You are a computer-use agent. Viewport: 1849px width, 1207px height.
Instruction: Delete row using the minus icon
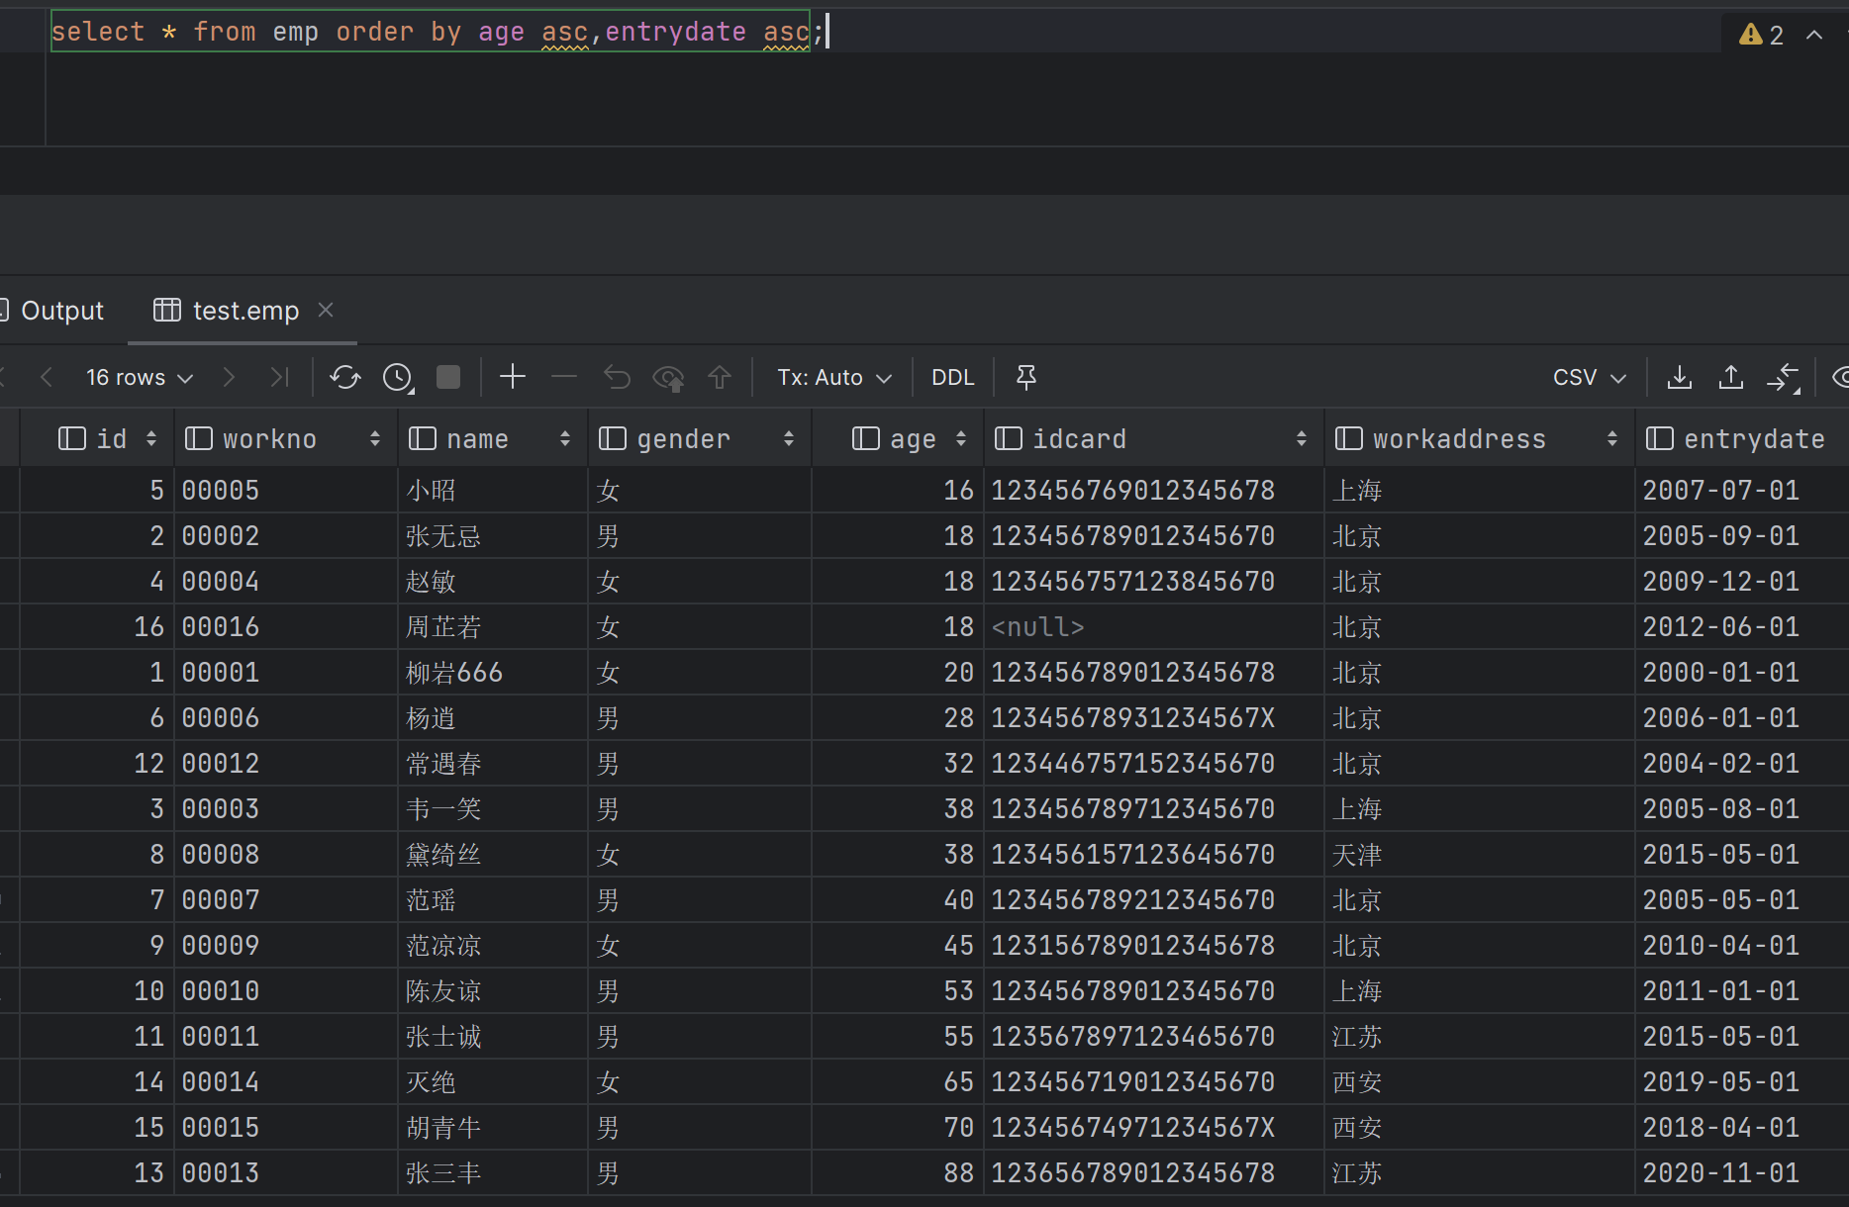pyautogui.click(x=564, y=377)
